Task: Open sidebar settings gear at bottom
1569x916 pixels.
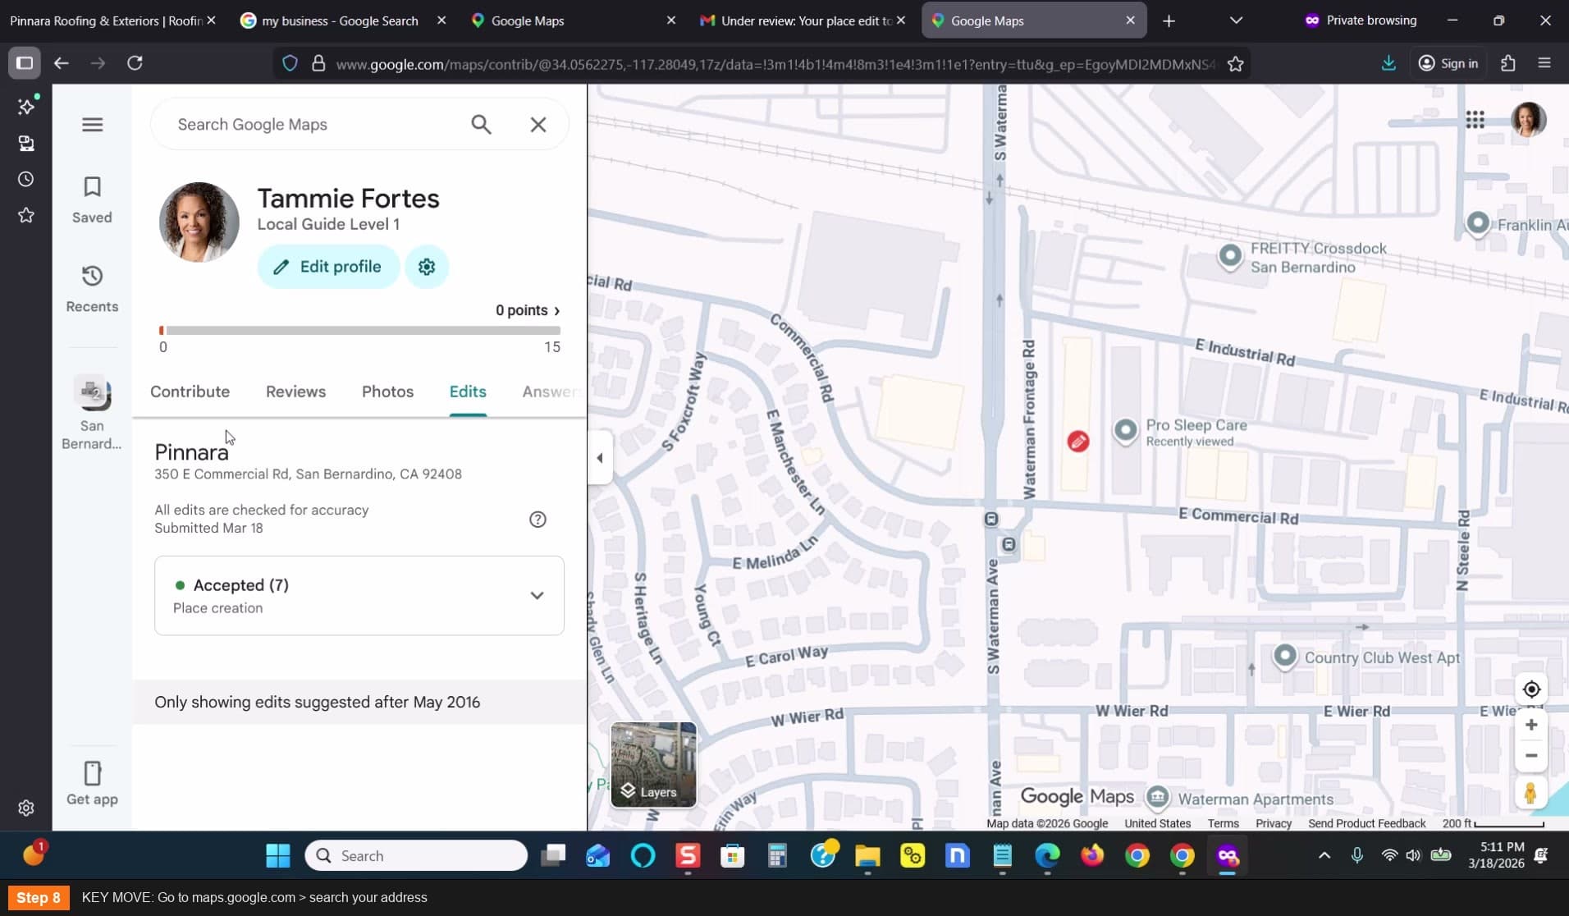Action: [26, 808]
